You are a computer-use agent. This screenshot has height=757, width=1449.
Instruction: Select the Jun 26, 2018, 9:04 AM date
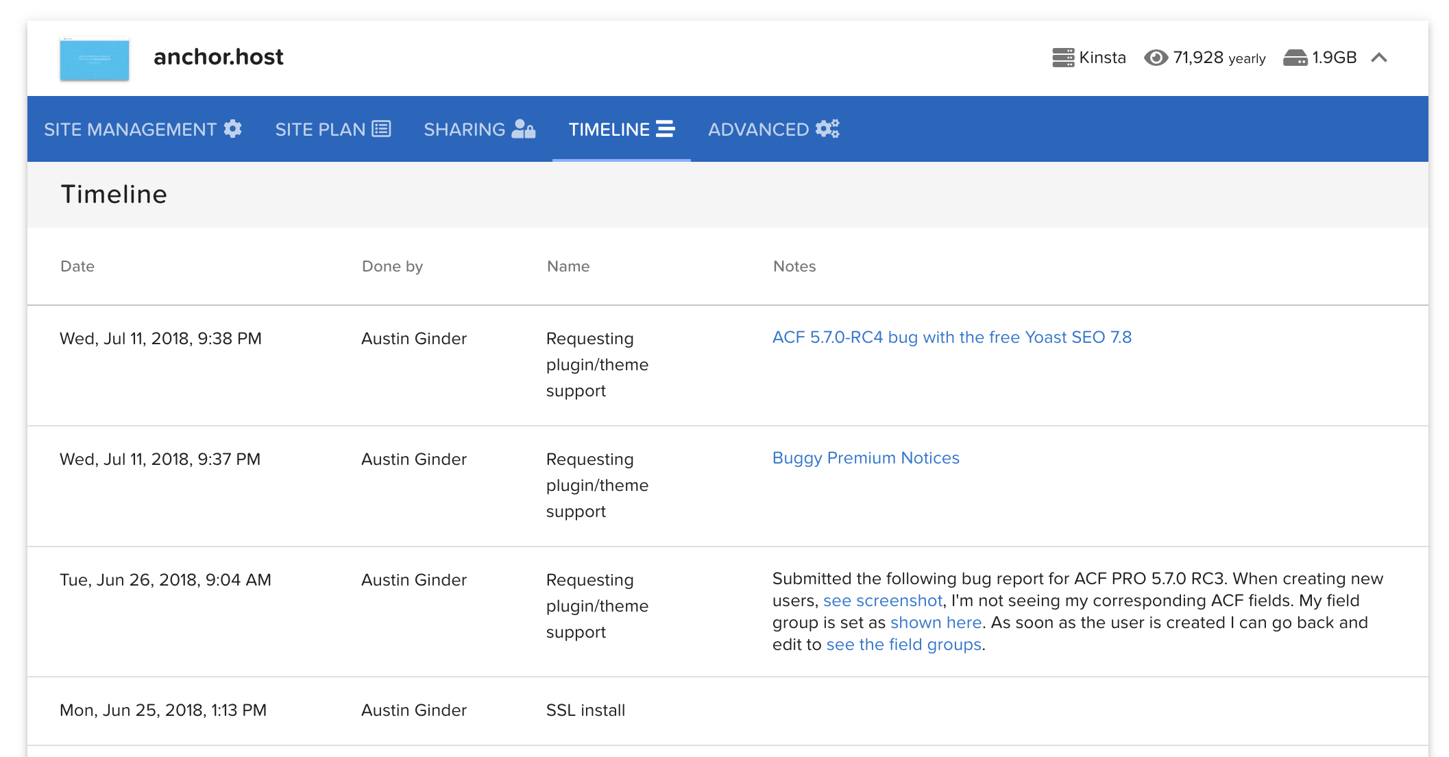tap(166, 580)
